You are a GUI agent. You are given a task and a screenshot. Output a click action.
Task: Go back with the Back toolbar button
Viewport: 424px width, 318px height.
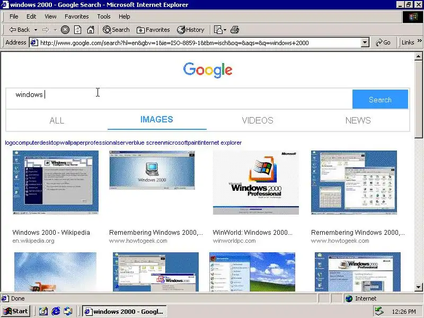point(20,30)
